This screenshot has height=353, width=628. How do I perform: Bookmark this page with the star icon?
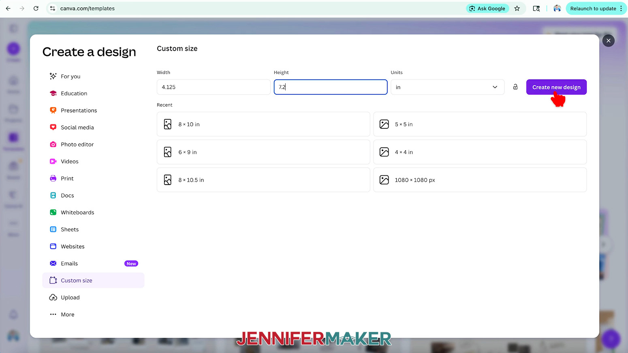[x=517, y=9]
